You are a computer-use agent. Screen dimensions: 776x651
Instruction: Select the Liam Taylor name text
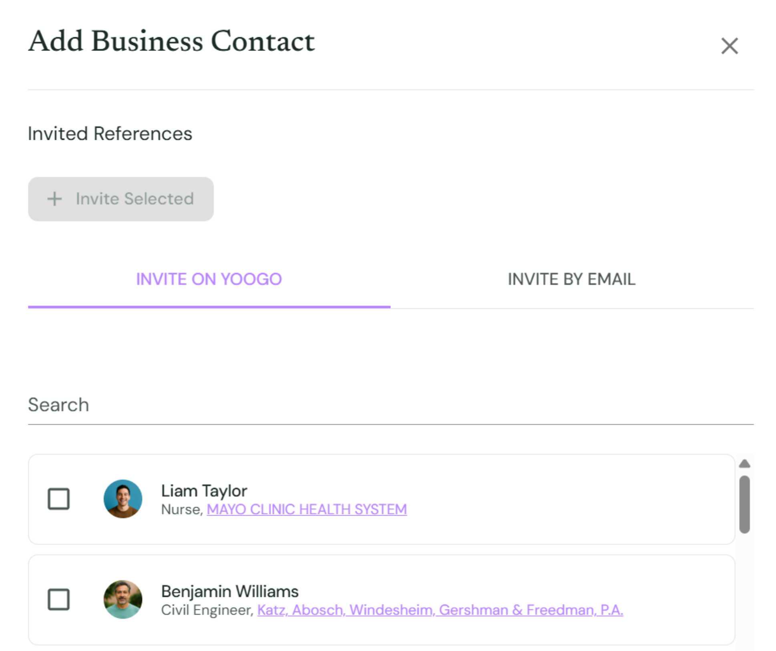(204, 491)
